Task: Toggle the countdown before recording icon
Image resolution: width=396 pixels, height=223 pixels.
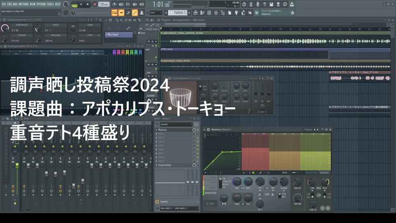Action: click(128, 4)
